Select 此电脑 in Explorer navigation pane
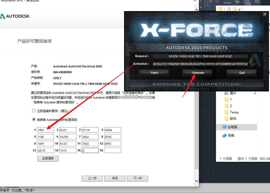Viewport: 270px width, 194px height. coord(237,127)
